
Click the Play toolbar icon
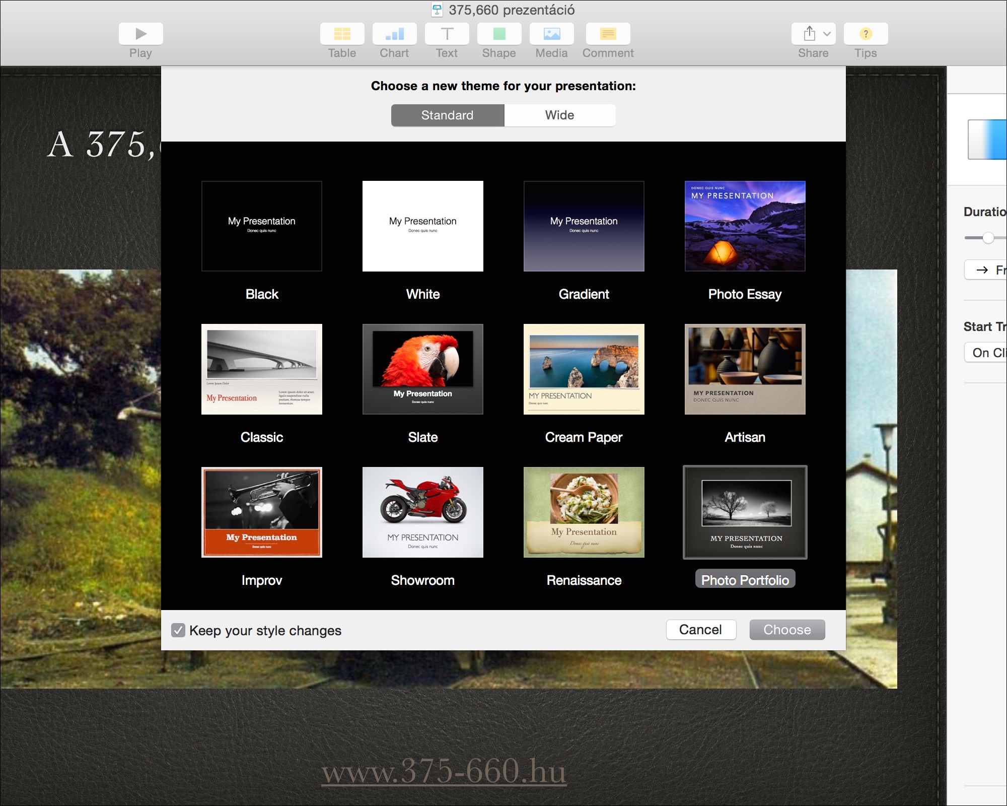140,34
